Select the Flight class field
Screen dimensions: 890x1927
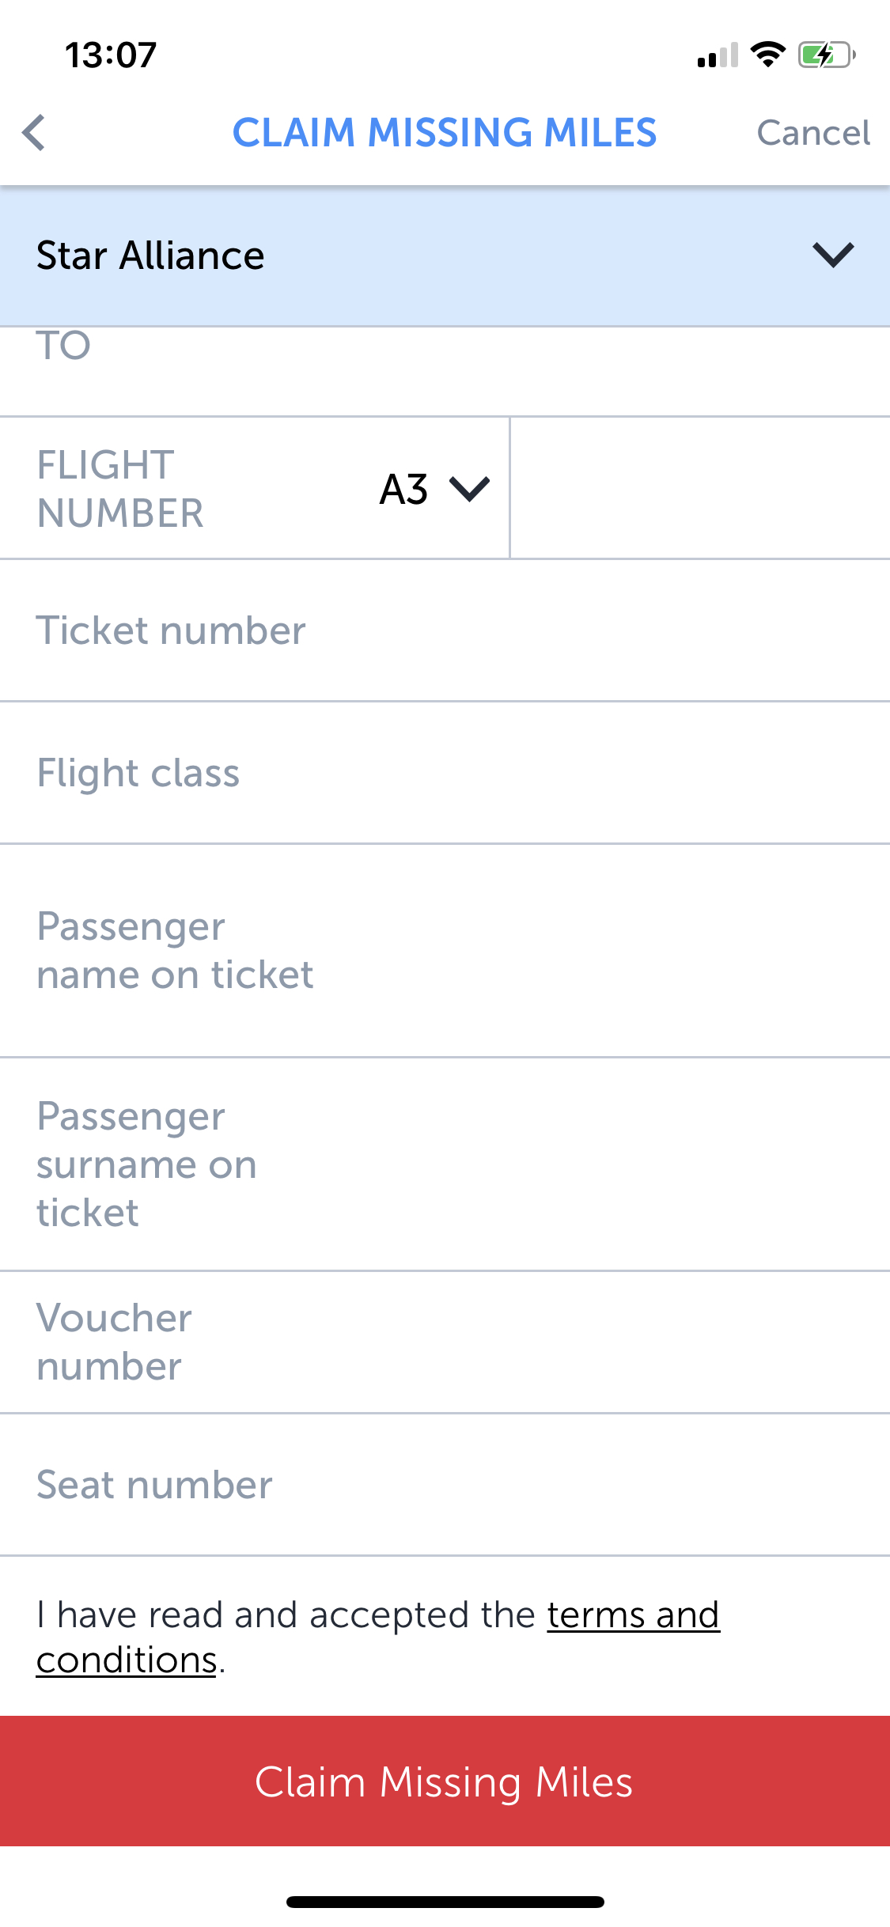[x=445, y=773]
